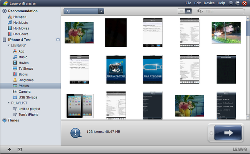Open Tom's iPhone playlist

pos(28,115)
